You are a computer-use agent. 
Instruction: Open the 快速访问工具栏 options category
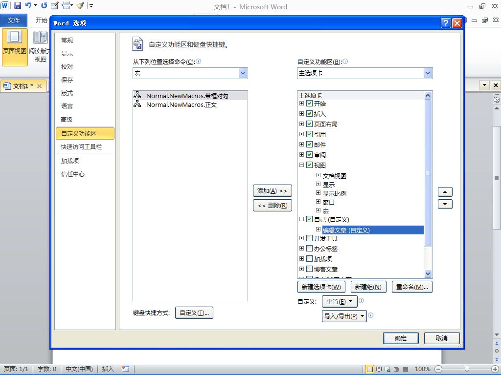[x=81, y=146]
